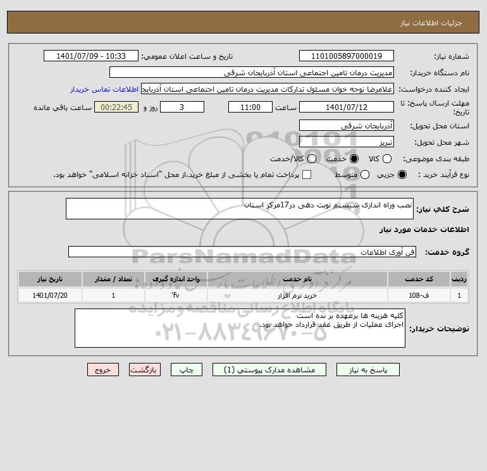The width and height of the screenshot is (487, 471).
Task: Click page title جزئیات اطلاعات نیاز
Action: (431, 23)
